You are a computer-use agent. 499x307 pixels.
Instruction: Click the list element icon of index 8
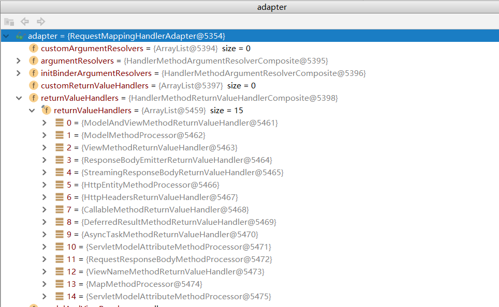pyautogui.click(x=60, y=222)
